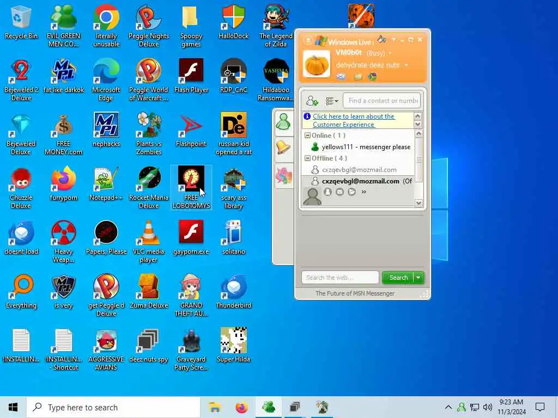This screenshot has height=418, width=558.
Task: Select the Papers, Please desktop icon
Action: click(x=106, y=238)
